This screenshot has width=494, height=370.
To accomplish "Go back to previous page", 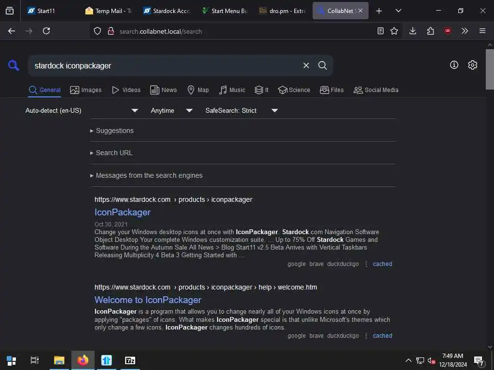I will (x=12, y=31).
